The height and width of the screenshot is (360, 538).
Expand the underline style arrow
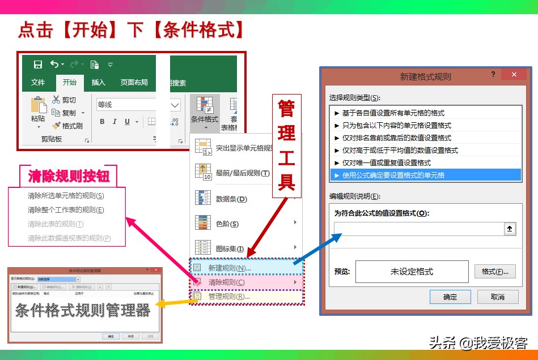point(137,122)
